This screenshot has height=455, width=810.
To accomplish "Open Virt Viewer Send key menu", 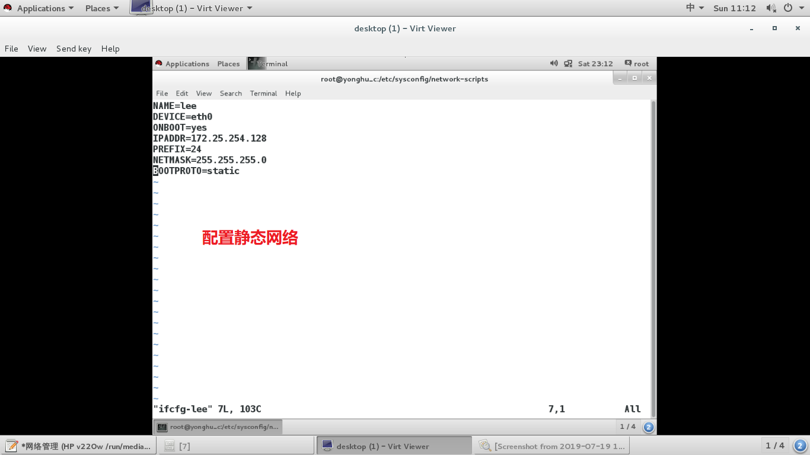I will [x=74, y=49].
